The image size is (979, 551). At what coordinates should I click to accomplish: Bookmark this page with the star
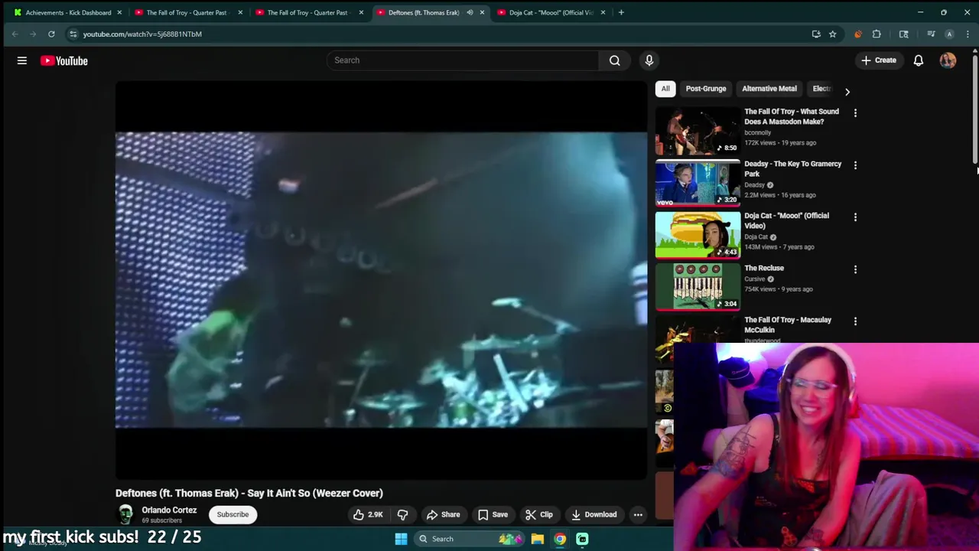(832, 34)
